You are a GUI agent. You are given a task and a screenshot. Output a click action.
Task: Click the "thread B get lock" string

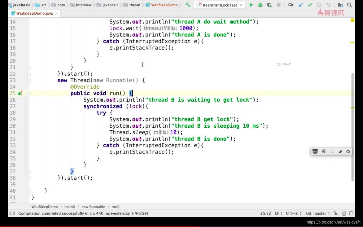coord(202,119)
